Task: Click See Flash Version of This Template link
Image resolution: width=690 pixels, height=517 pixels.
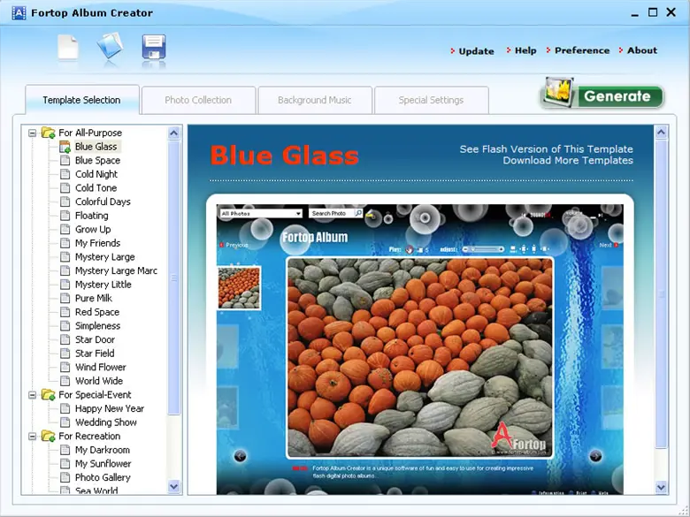Action: coord(546,149)
